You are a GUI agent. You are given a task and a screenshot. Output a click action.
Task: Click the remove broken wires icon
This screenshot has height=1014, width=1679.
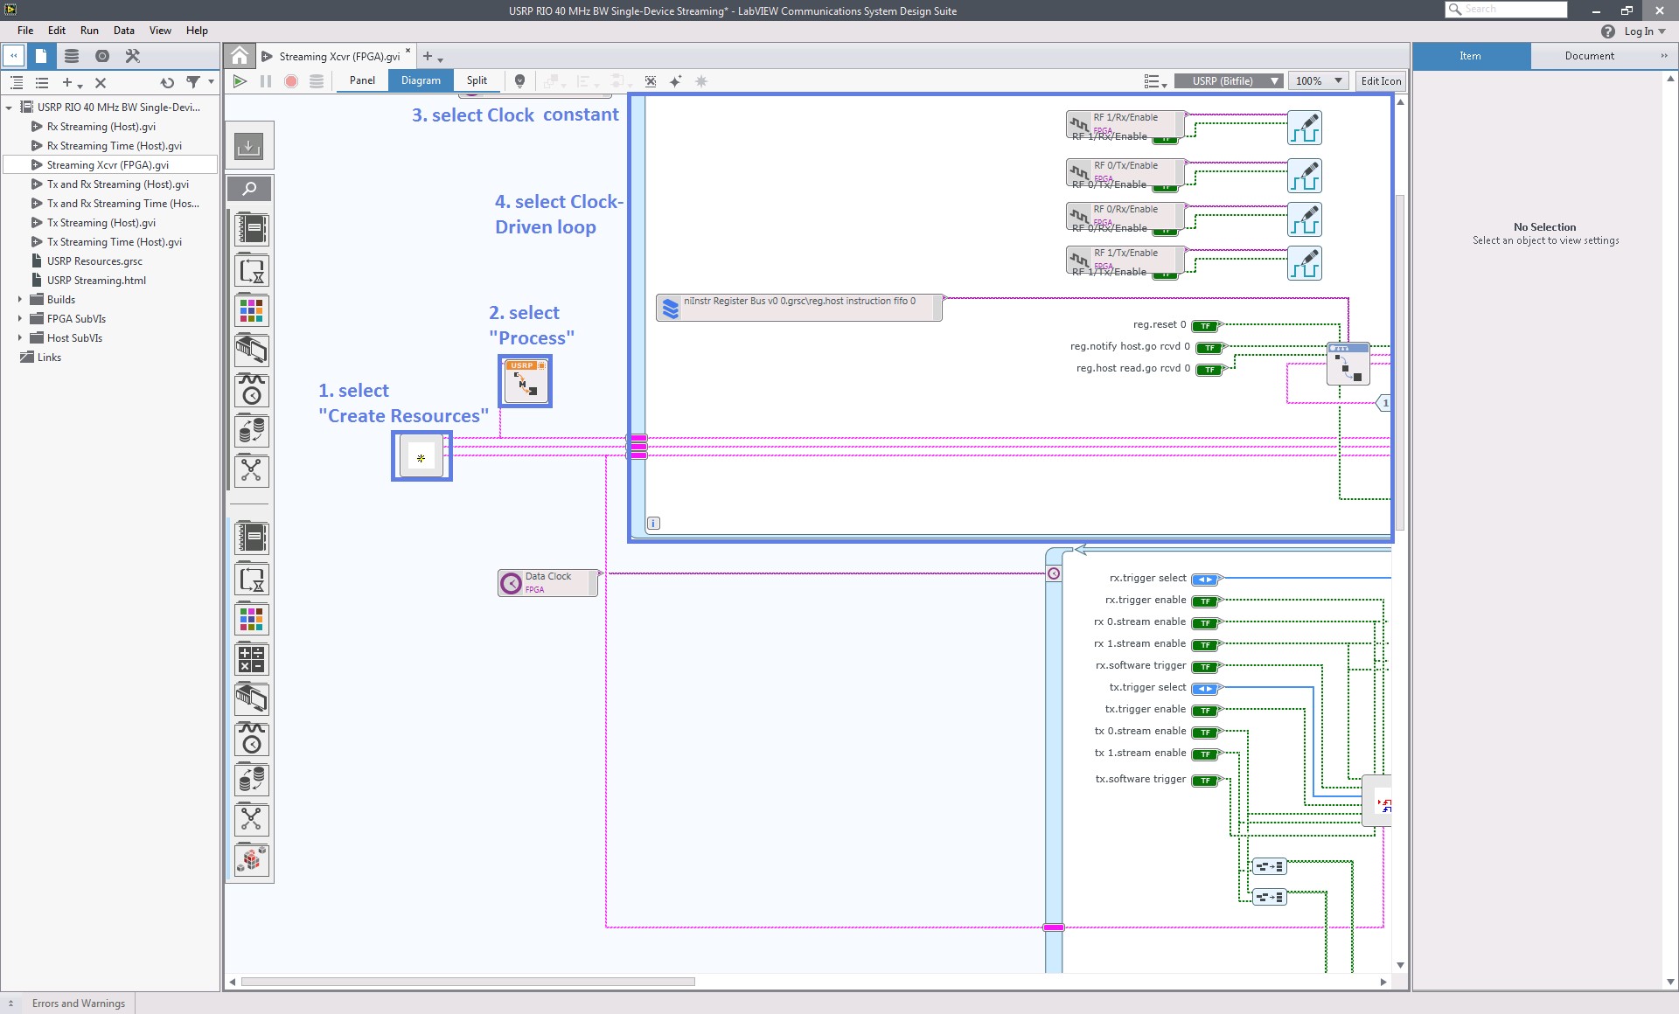point(651,81)
